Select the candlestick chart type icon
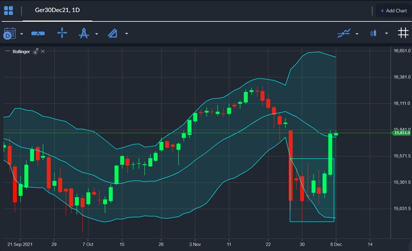This screenshot has width=412, height=251. [374, 33]
